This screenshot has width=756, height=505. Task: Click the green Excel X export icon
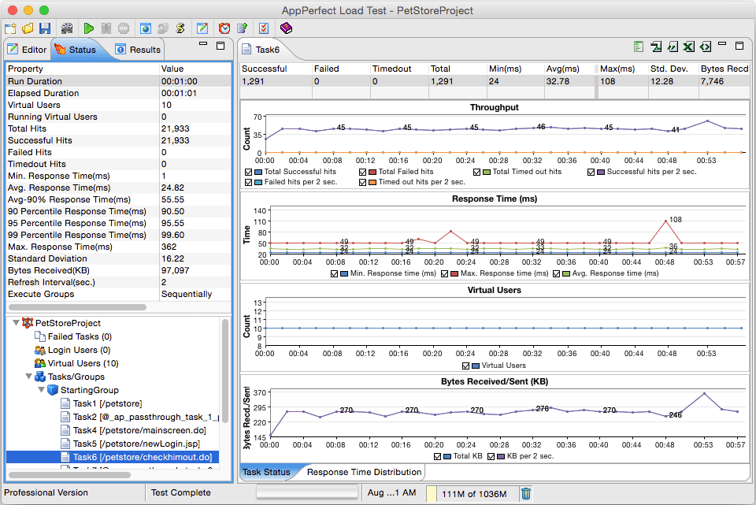coord(688,47)
